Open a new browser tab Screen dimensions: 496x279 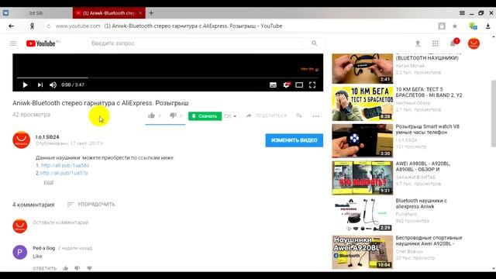point(151,13)
